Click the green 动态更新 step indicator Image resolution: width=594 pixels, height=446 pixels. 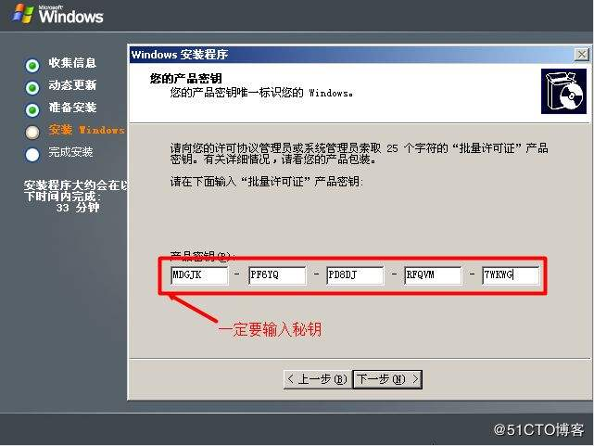(32, 87)
